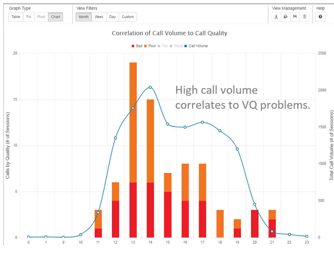Open the Custom view filter
Image resolution: width=334 pixels, height=253 pixels.
click(x=128, y=17)
